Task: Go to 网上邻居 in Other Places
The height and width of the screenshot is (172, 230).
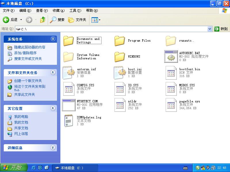Action: pyautogui.click(x=21, y=134)
